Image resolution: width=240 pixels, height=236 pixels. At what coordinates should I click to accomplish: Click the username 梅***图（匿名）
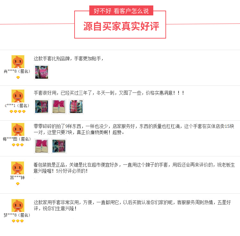(17, 139)
